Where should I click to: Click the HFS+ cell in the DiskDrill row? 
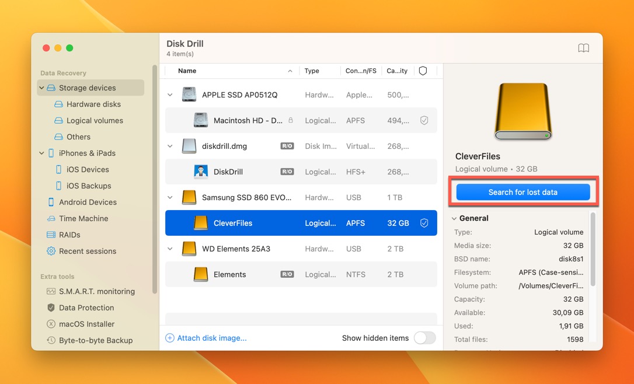(x=356, y=172)
